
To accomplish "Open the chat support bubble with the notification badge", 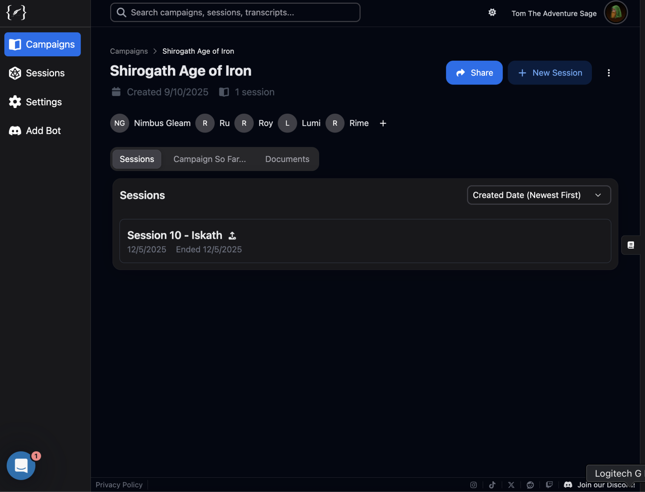I will pos(21,465).
